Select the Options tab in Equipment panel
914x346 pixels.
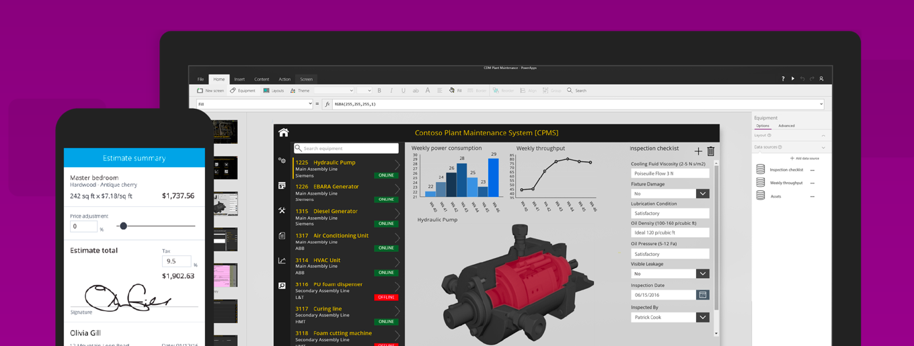pyautogui.click(x=762, y=126)
